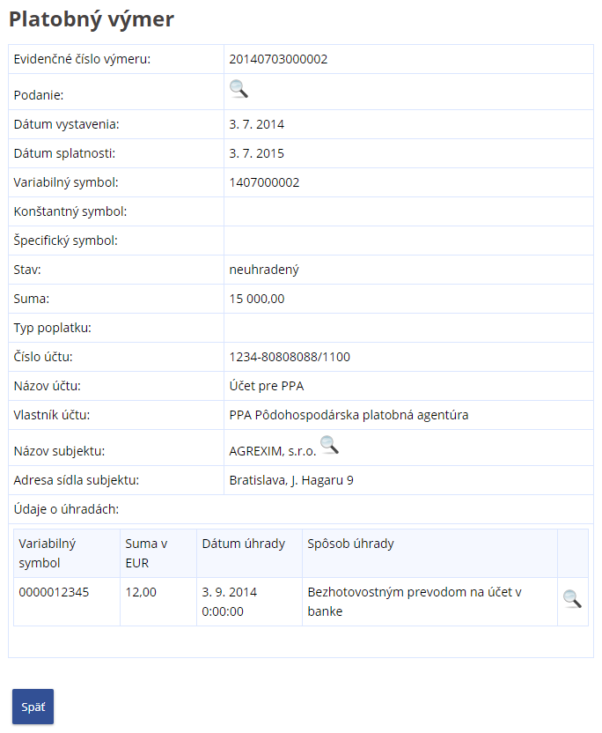This screenshot has width=602, height=733.
Task: Click the due date 3. 7. 2015
Action: click(256, 153)
